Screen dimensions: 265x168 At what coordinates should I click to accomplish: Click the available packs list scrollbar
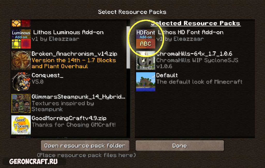128,47
